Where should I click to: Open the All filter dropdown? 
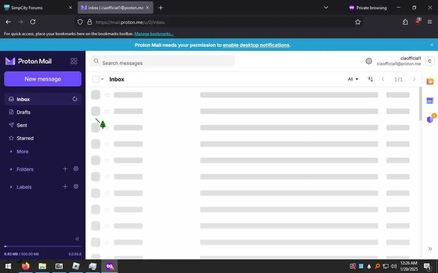coord(353,79)
